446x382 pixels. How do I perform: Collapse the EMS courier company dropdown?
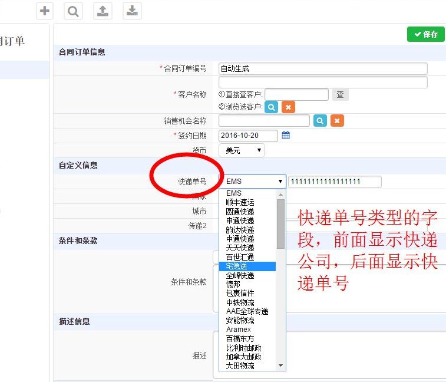click(252, 182)
